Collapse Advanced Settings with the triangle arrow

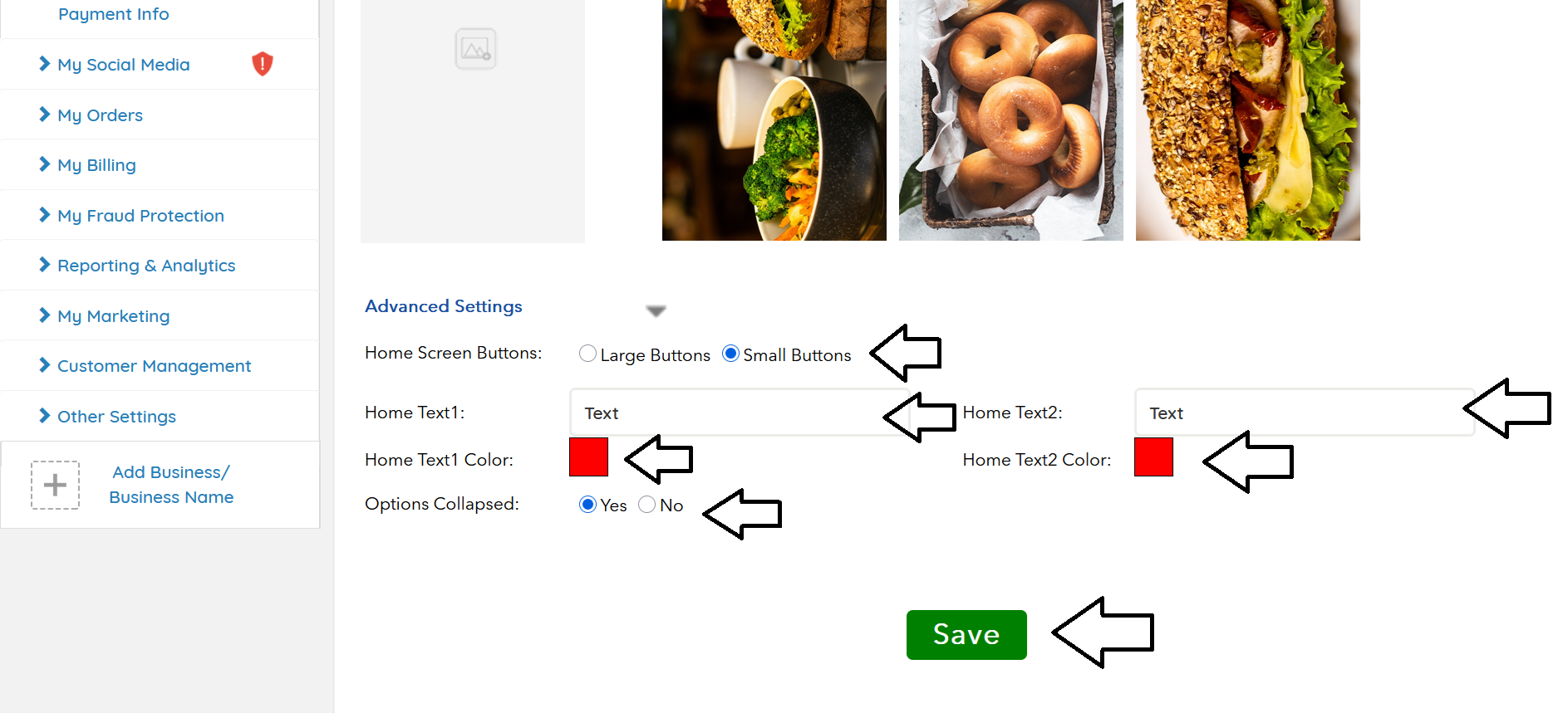(656, 310)
